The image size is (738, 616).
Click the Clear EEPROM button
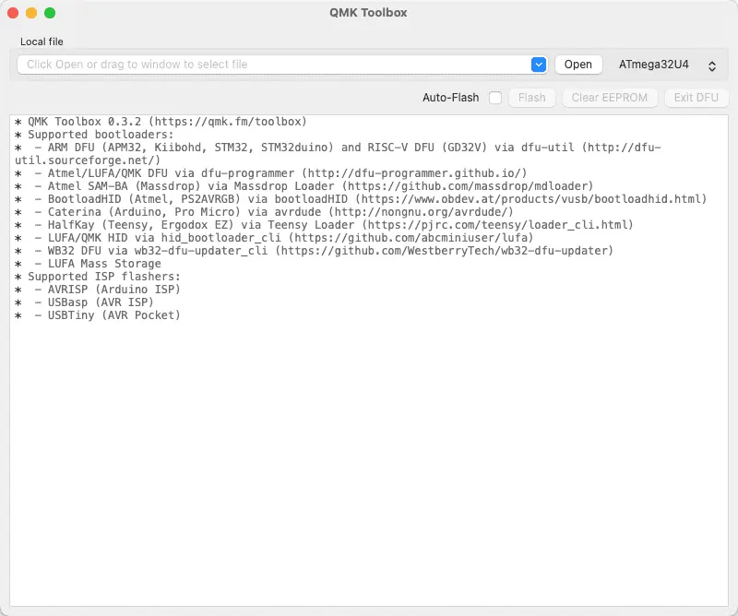click(x=610, y=98)
